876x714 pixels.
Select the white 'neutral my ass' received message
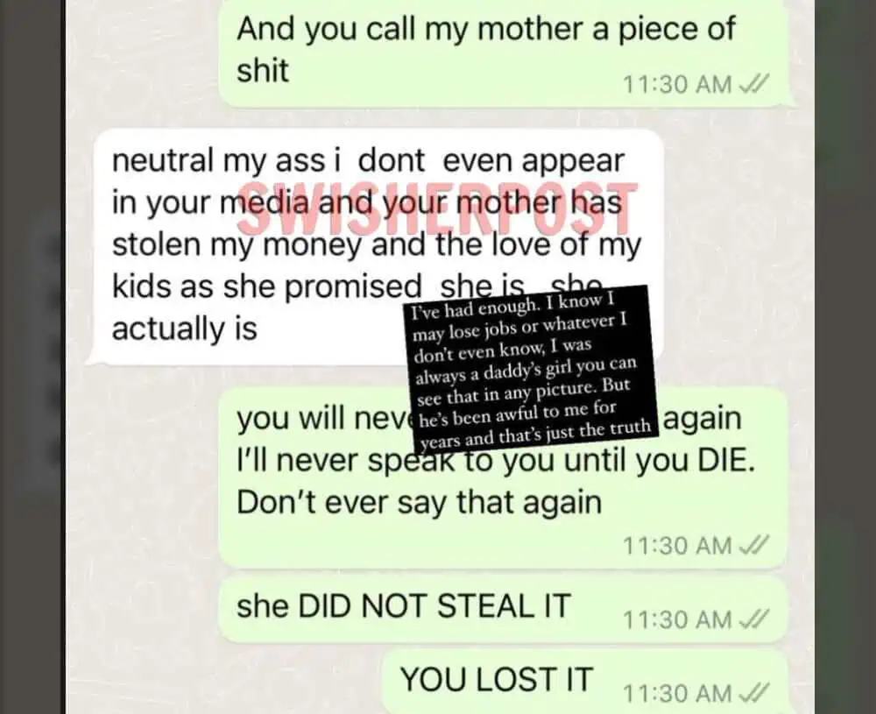pos(376,246)
